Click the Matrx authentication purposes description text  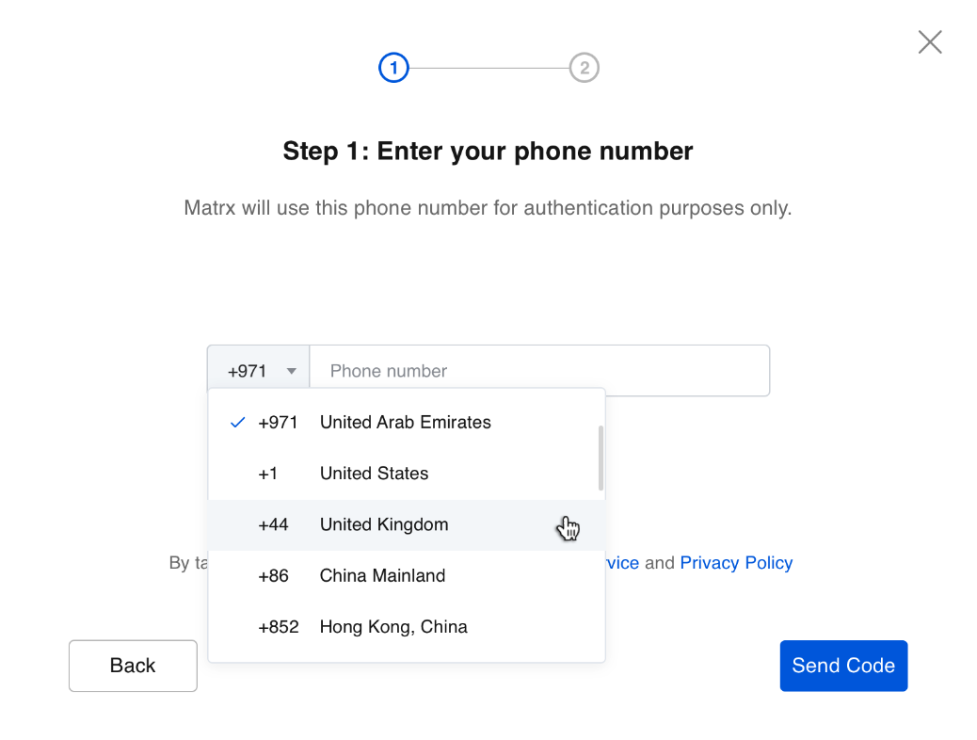coord(488,207)
